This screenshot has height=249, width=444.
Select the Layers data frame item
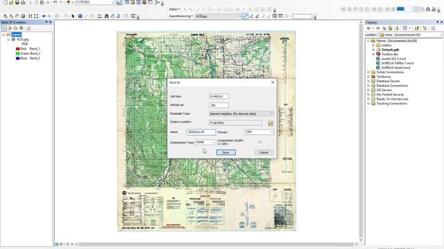click(17, 35)
